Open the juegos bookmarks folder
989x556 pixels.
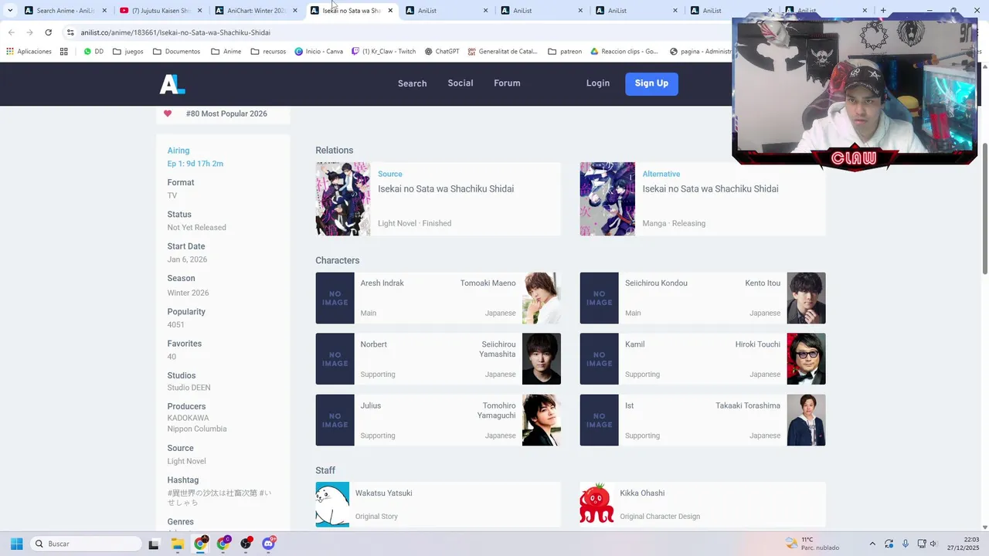tap(128, 52)
